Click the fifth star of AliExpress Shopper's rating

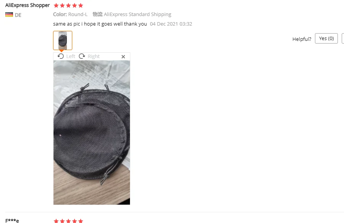pos(81,5)
